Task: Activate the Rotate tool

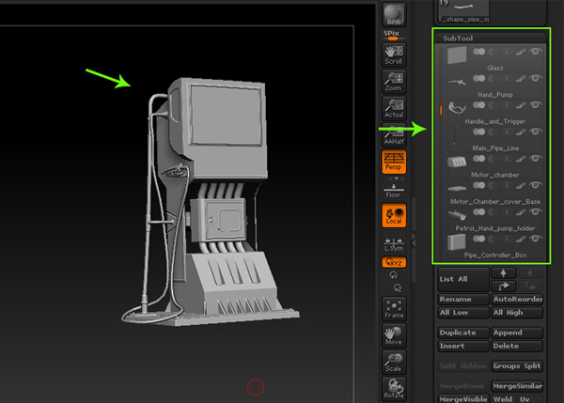Action: coord(393,388)
